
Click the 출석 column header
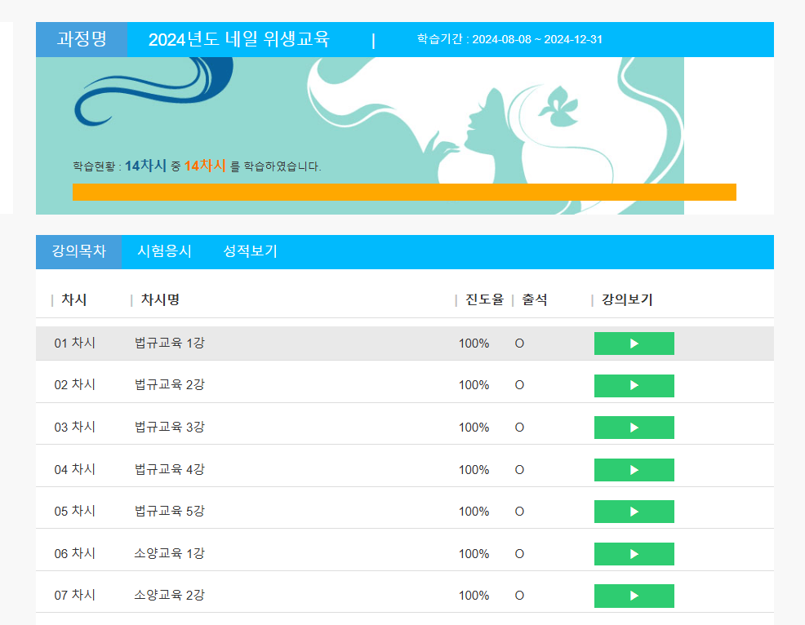click(x=532, y=299)
